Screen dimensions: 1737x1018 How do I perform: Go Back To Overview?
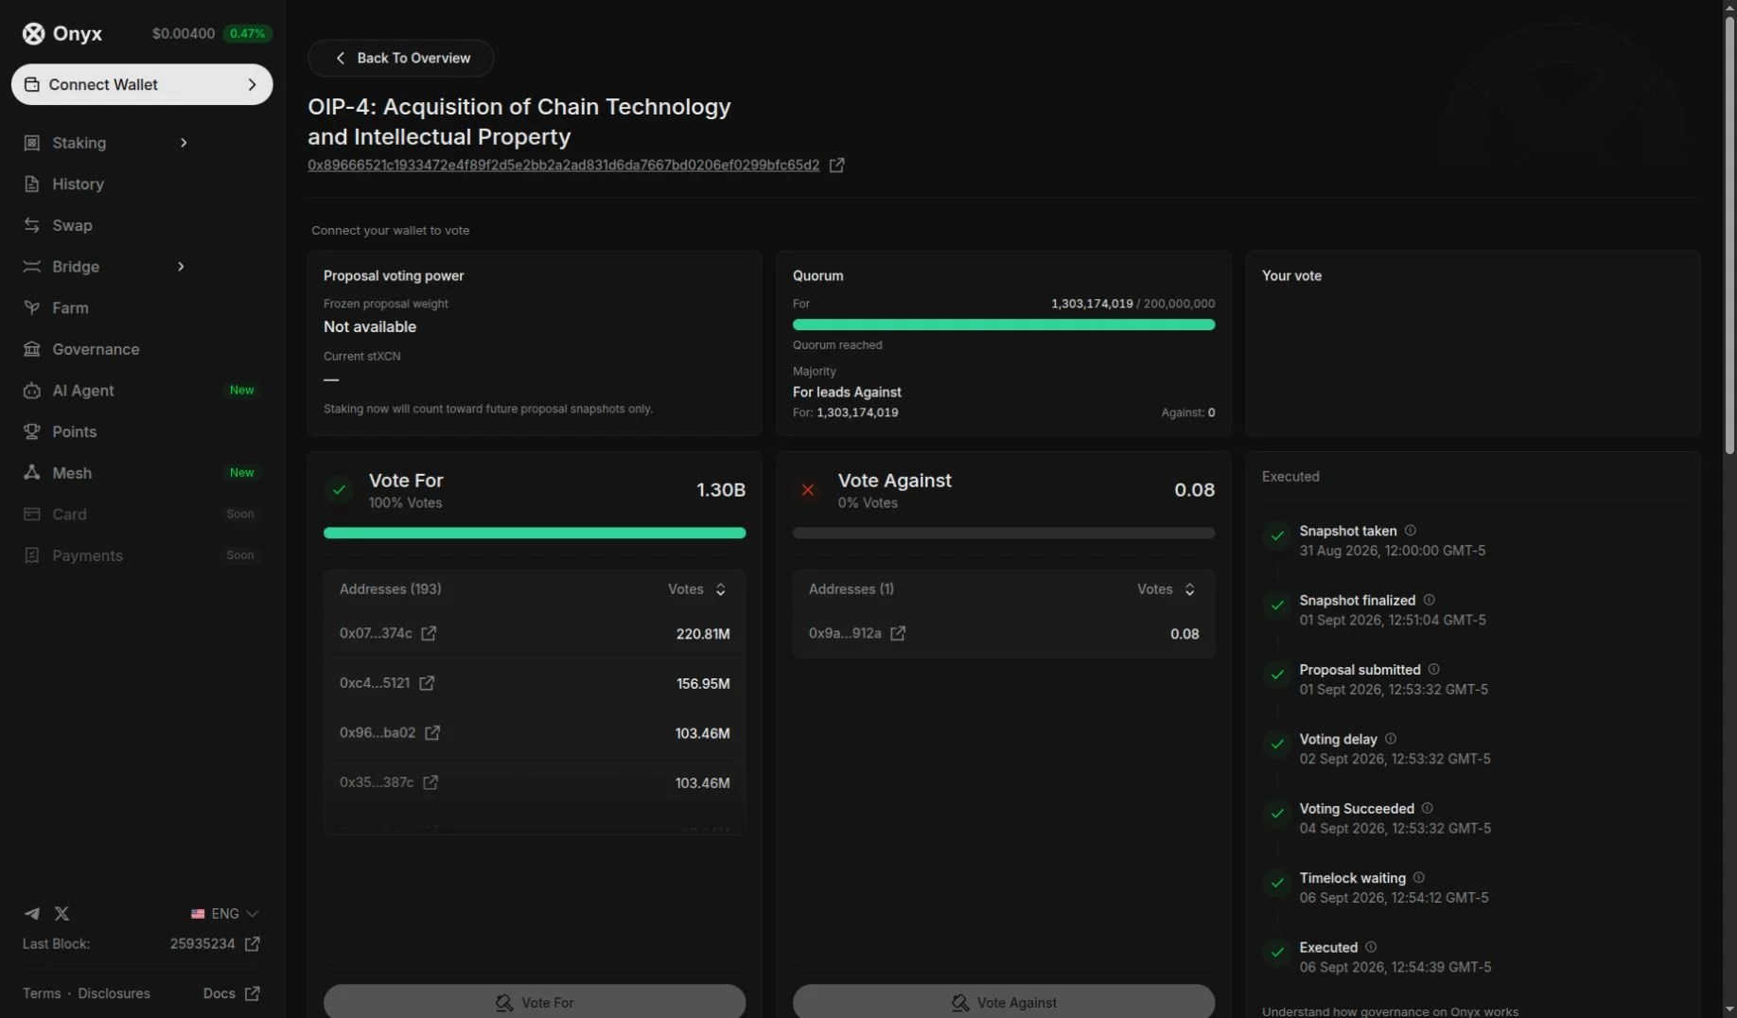401,58
